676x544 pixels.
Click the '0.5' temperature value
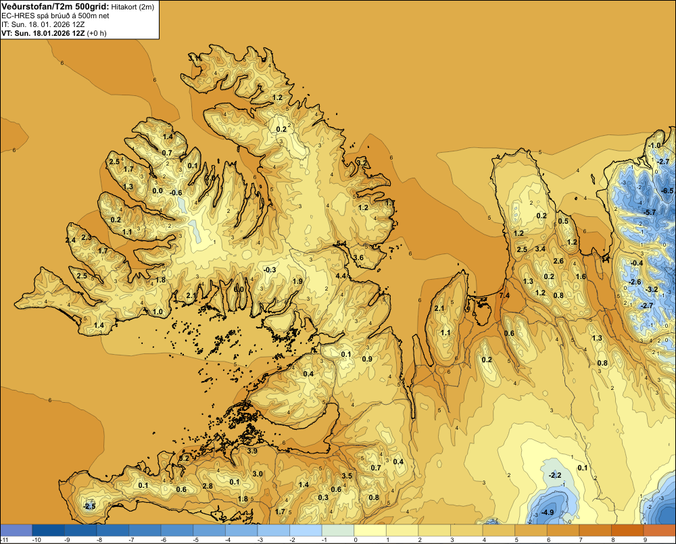564,221
